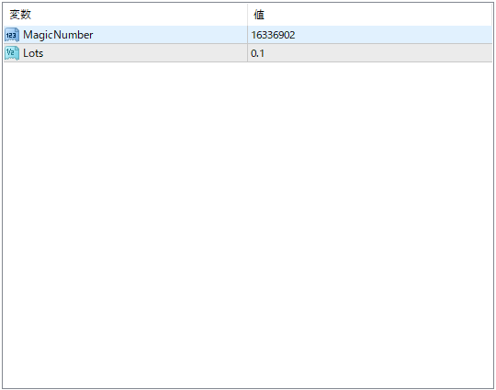
Task: Edit the MagicNumber value 16336902
Action: 369,35
